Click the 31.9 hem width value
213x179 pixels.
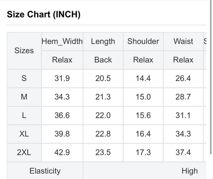tap(62, 78)
